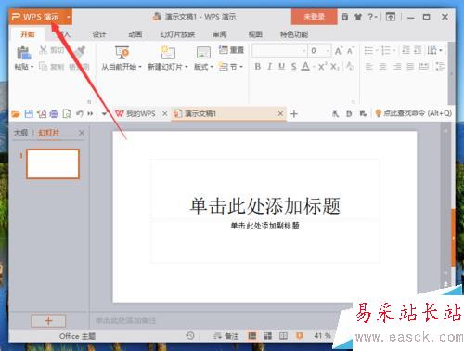Apply the font color A
Viewport: 464px width, 351px height.
click(305, 66)
